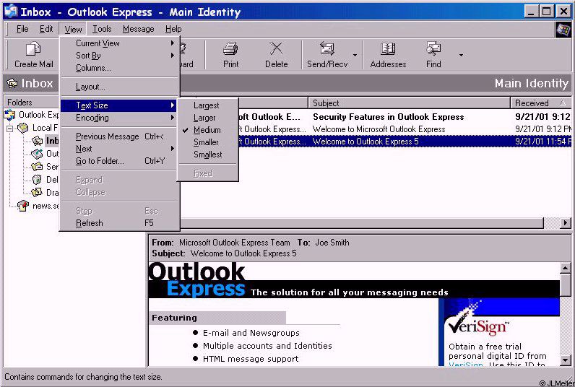The height and width of the screenshot is (387, 575).
Task: Click the Outlook Express title bar icon
Action: [11, 12]
